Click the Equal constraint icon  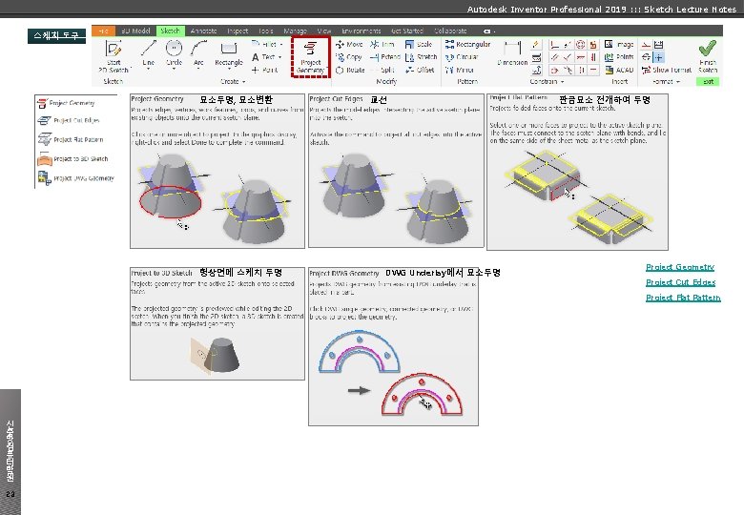pos(593,70)
